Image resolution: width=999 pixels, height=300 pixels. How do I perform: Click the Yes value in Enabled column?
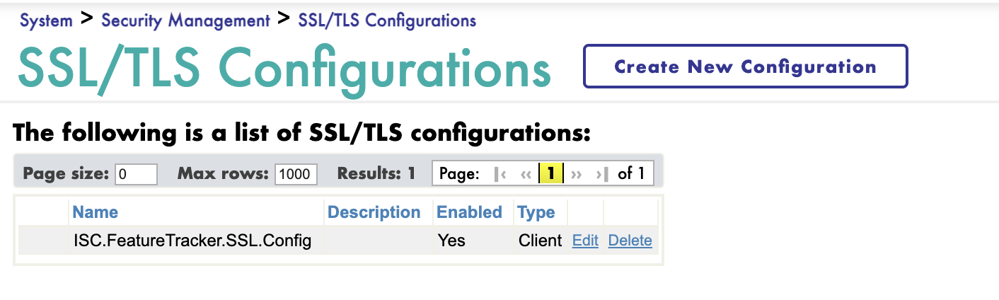(451, 241)
